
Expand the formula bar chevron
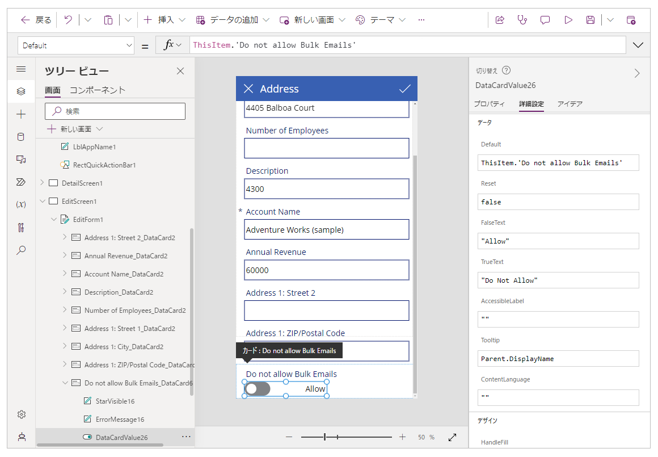638,45
